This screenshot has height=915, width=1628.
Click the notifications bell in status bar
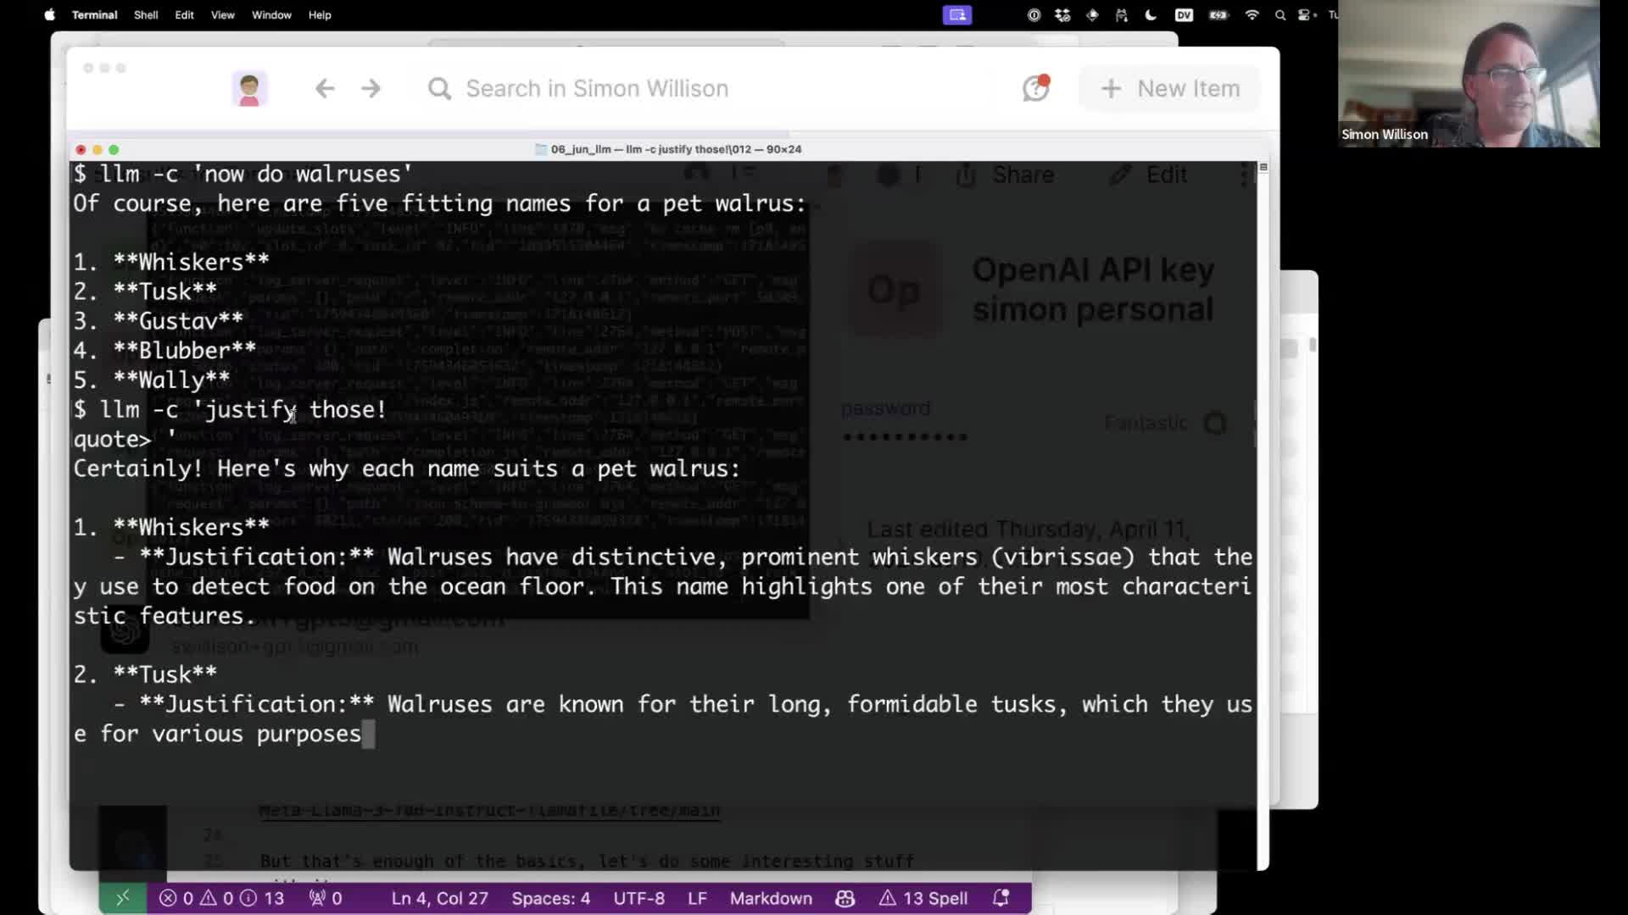[1001, 898]
